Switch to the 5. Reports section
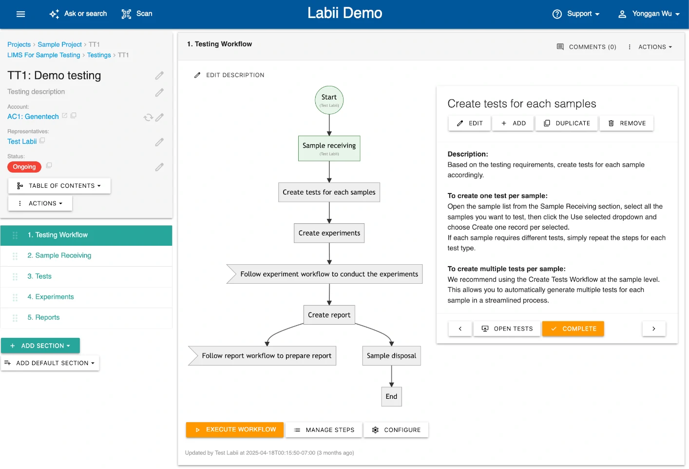The height and width of the screenshot is (469, 689). pyautogui.click(x=43, y=317)
